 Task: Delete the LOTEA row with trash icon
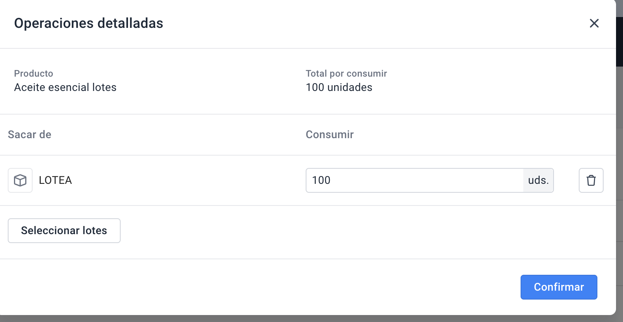591,180
